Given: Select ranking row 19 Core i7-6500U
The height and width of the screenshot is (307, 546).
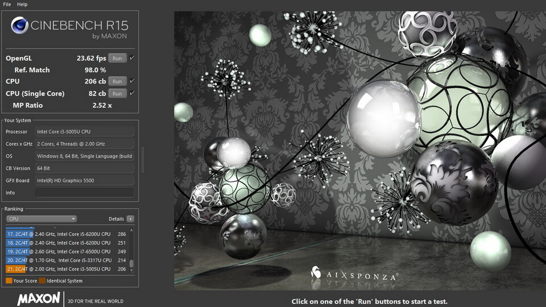Looking at the screenshot, I should [67, 252].
